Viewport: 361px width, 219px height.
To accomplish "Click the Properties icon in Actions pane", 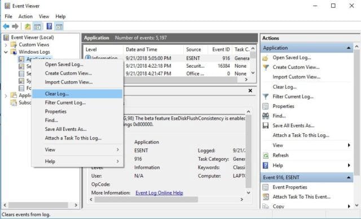I will tap(266, 106).
